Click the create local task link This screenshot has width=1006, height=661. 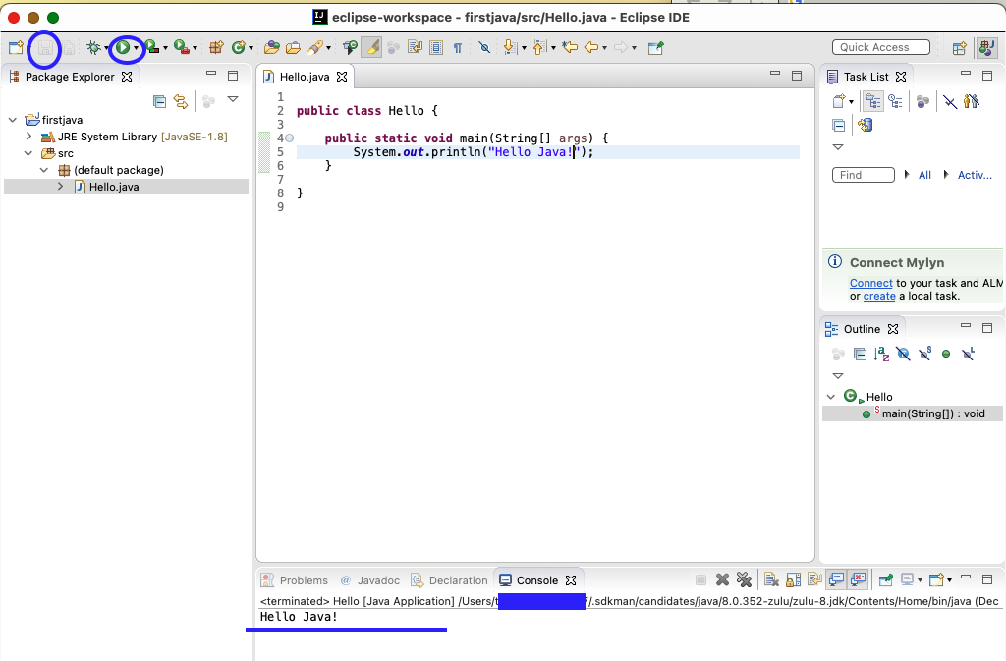pos(879,296)
